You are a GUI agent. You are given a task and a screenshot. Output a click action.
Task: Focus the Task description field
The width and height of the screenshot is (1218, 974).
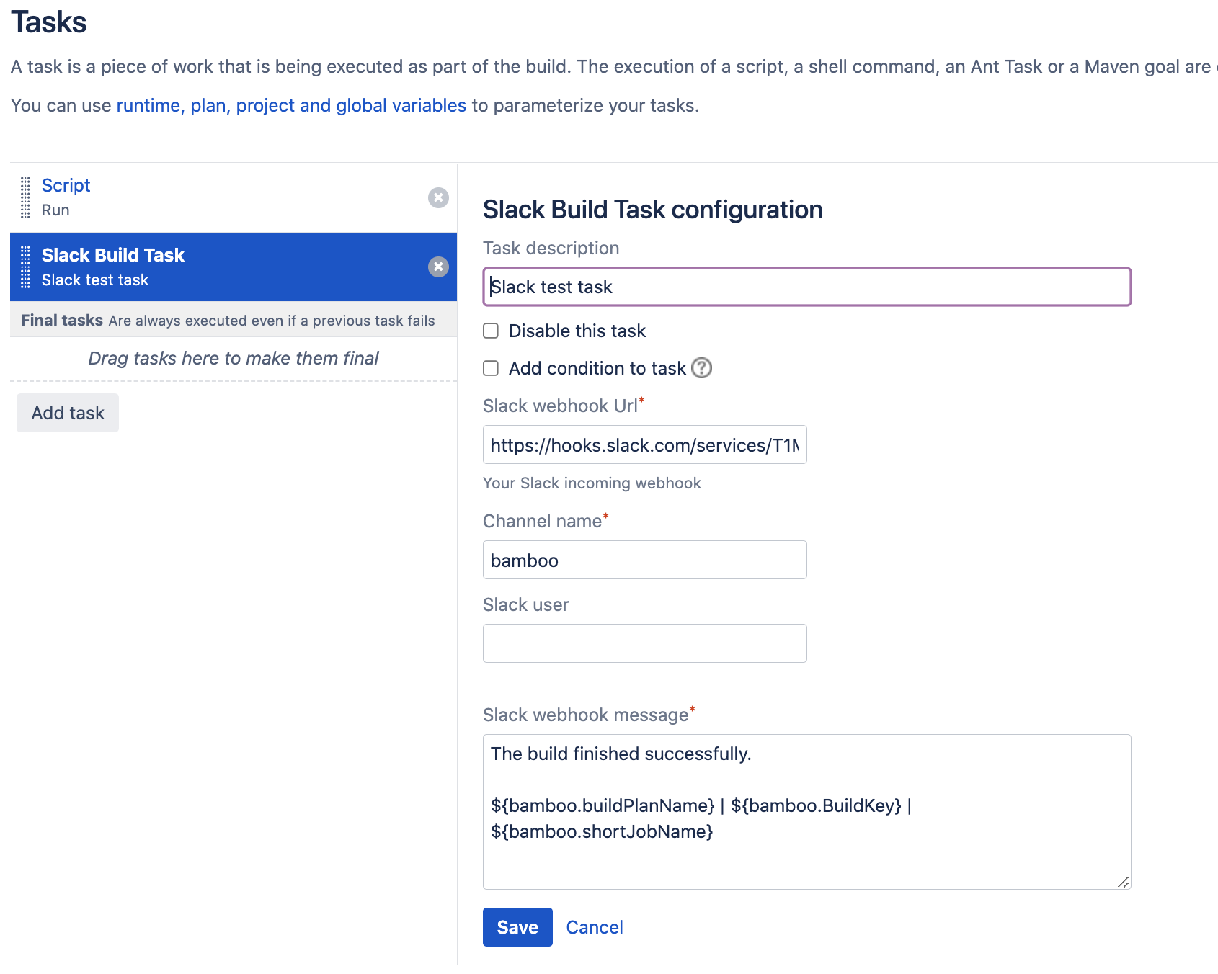click(x=806, y=287)
